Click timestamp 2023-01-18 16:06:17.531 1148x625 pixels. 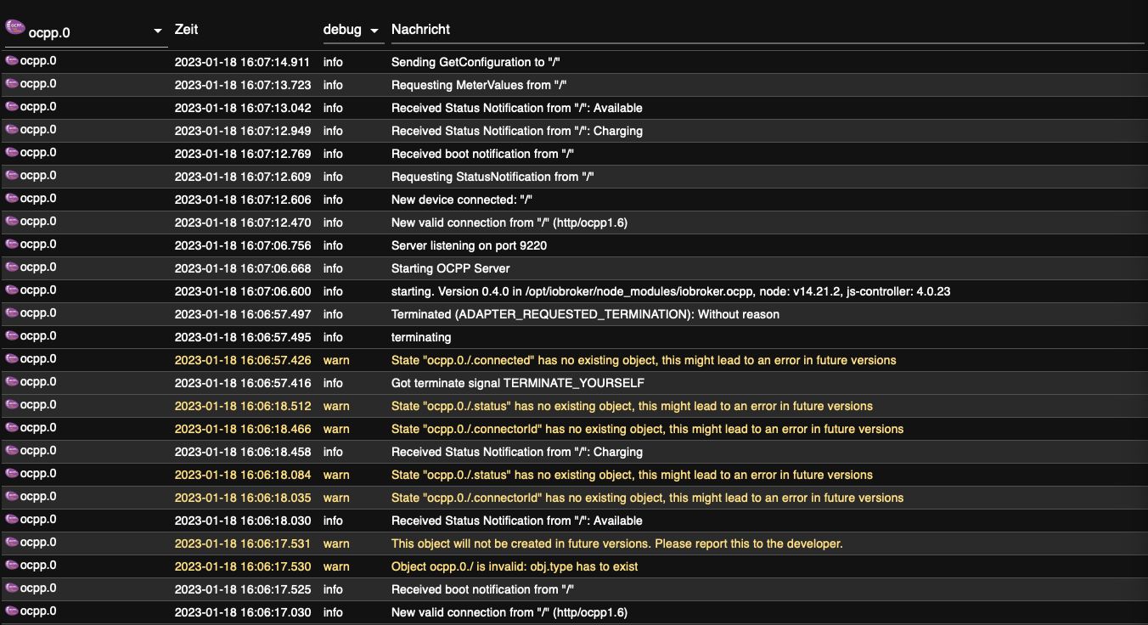(243, 543)
